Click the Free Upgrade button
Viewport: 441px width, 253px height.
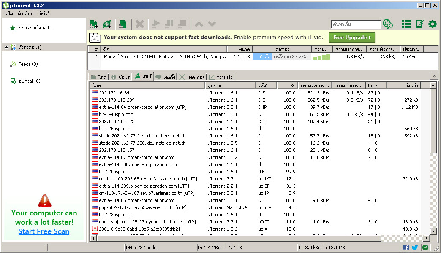pos(352,38)
